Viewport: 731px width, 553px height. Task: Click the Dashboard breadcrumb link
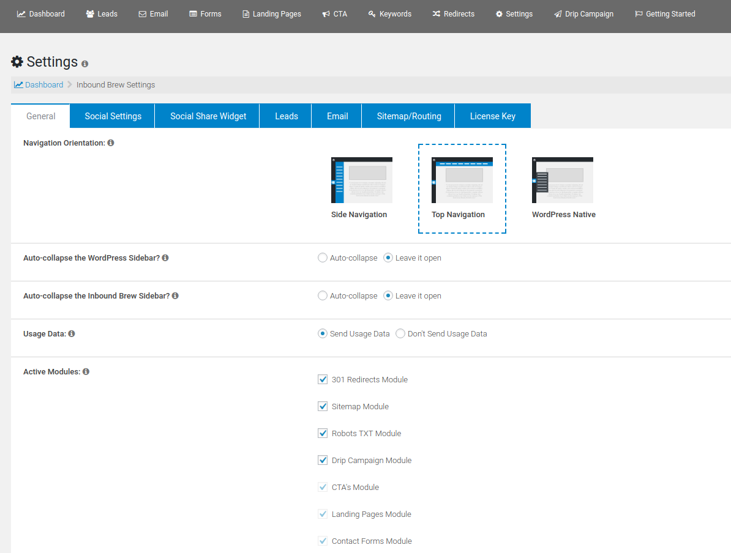[43, 84]
